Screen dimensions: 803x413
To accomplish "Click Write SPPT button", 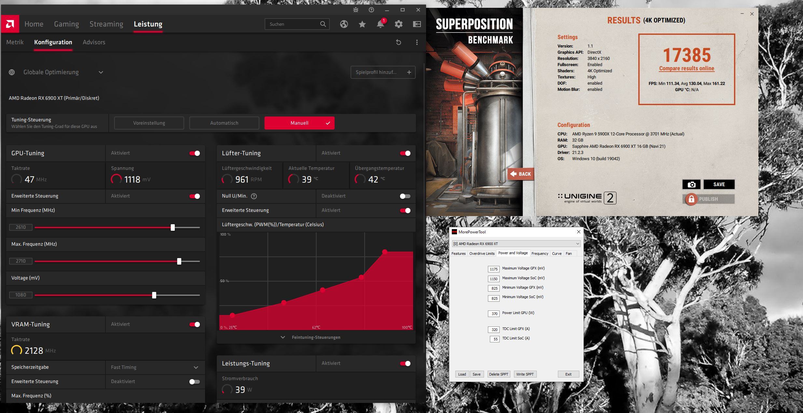I will click(x=525, y=374).
